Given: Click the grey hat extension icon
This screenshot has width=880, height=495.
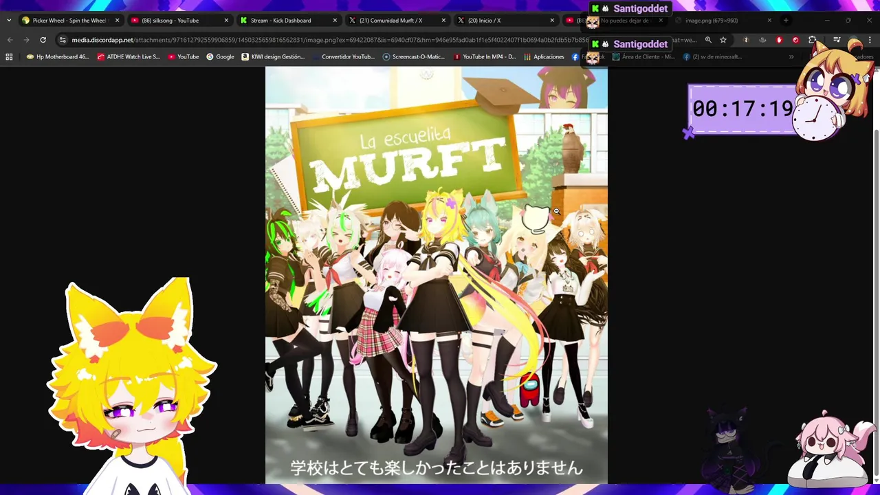Looking at the screenshot, I should pyautogui.click(x=762, y=40).
